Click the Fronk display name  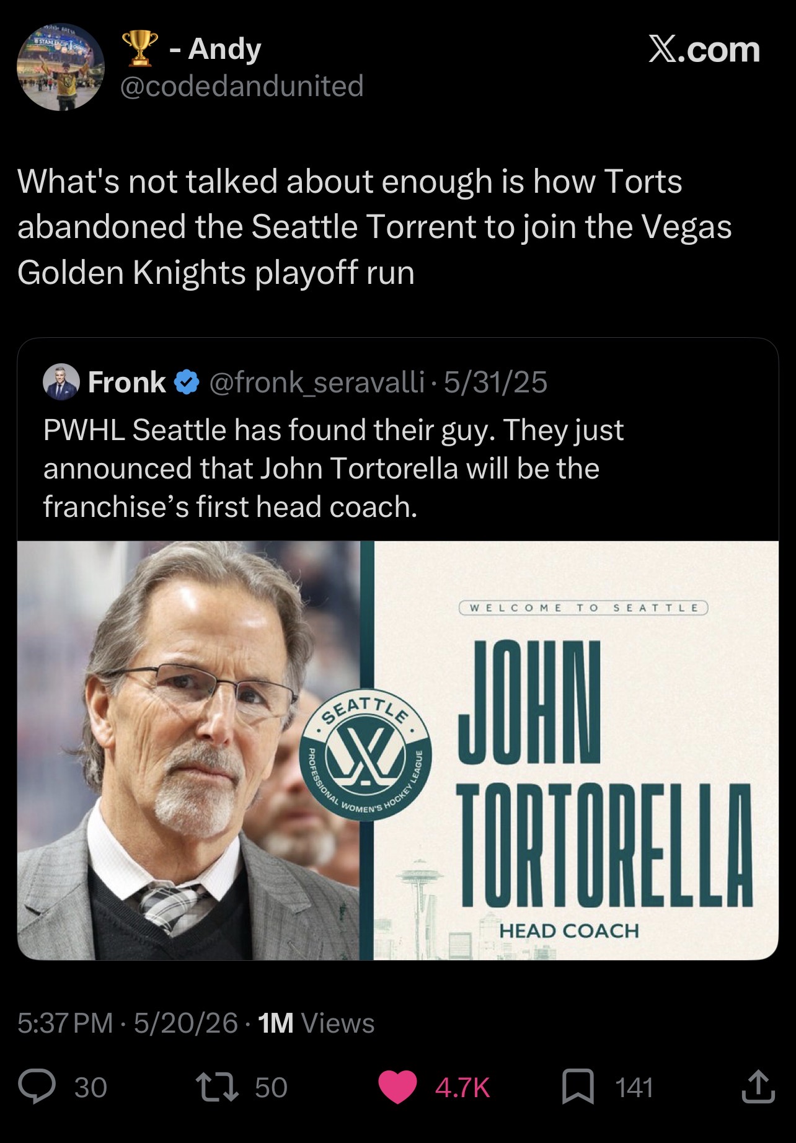(x=127, y=382)
